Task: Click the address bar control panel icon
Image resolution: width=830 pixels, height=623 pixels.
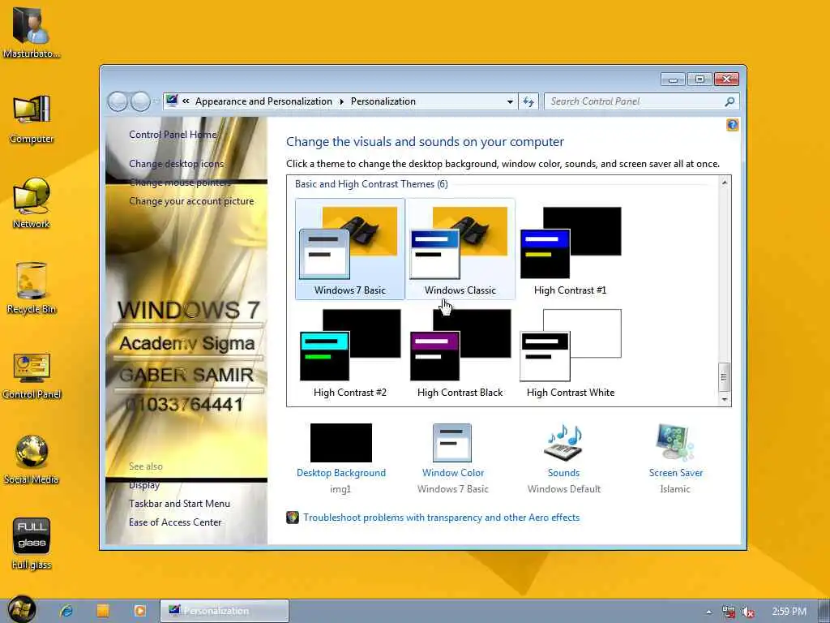Action: pyautogui.click(x=172, y=101)
